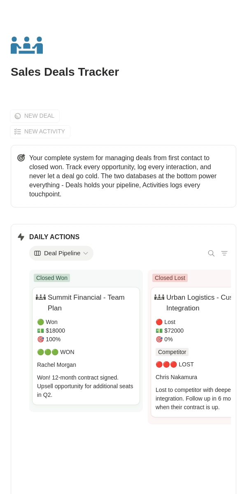Click Rachel Morgan on the Summit card
Image resolution: width=247 pixels, height=494 pixels.
[57, 365]
